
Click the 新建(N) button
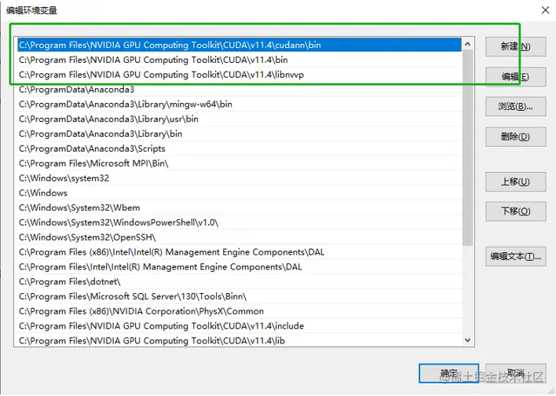(515, 47)
